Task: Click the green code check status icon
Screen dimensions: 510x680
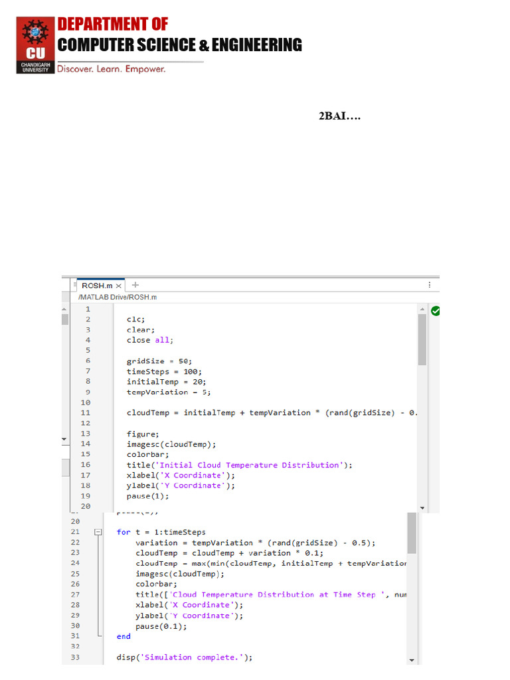Action: click(x=436, y=311)
